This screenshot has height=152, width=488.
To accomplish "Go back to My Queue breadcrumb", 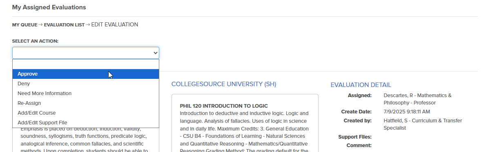I will click(25, 25).
